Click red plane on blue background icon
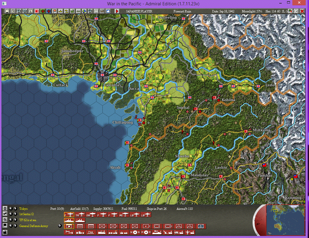 coord(49,11)
